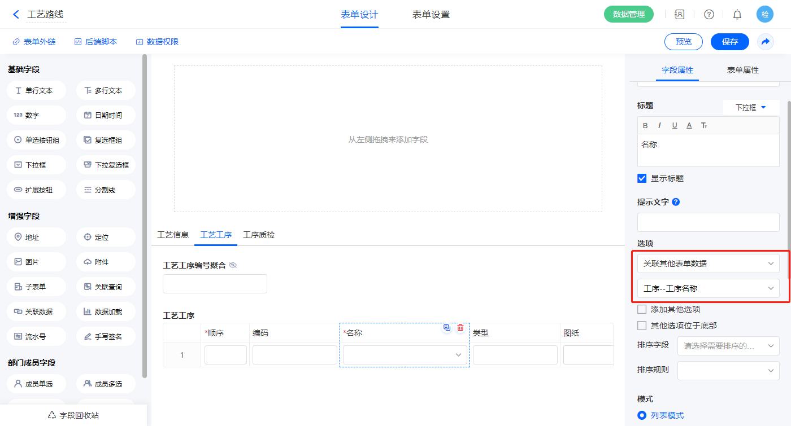791x426 pixels.
Task: Open the help question mark icon
Action: [709, 15]
